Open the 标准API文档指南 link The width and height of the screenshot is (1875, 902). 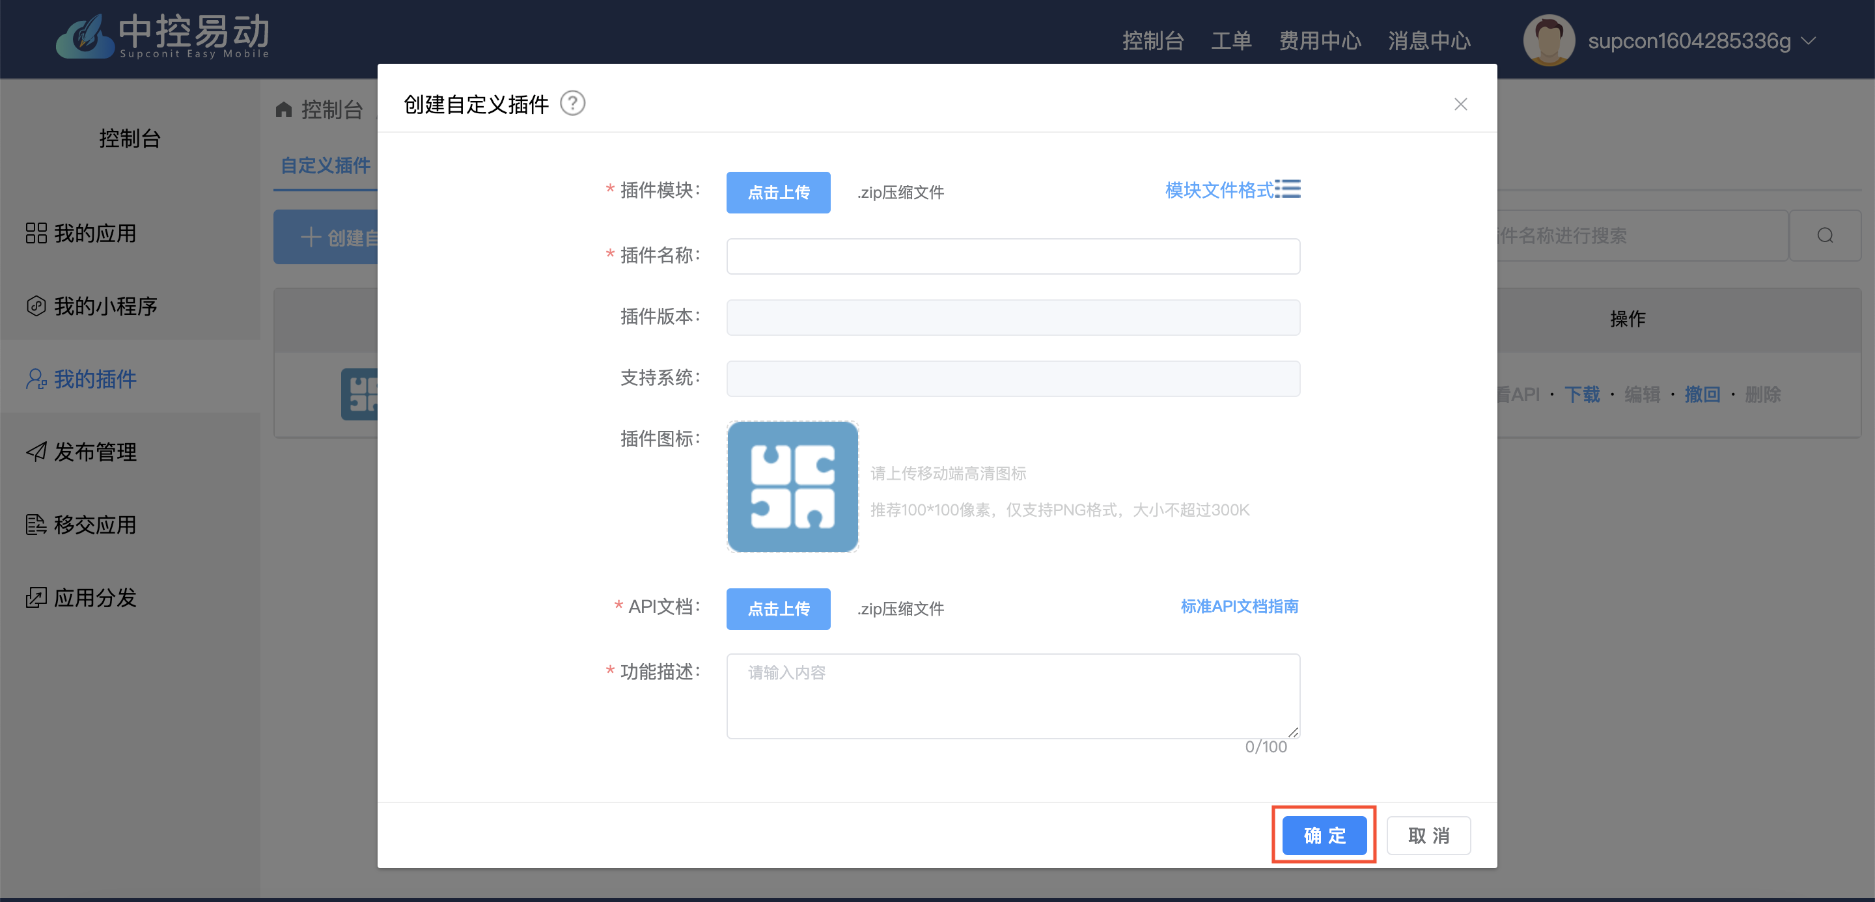click(1239, 607)
